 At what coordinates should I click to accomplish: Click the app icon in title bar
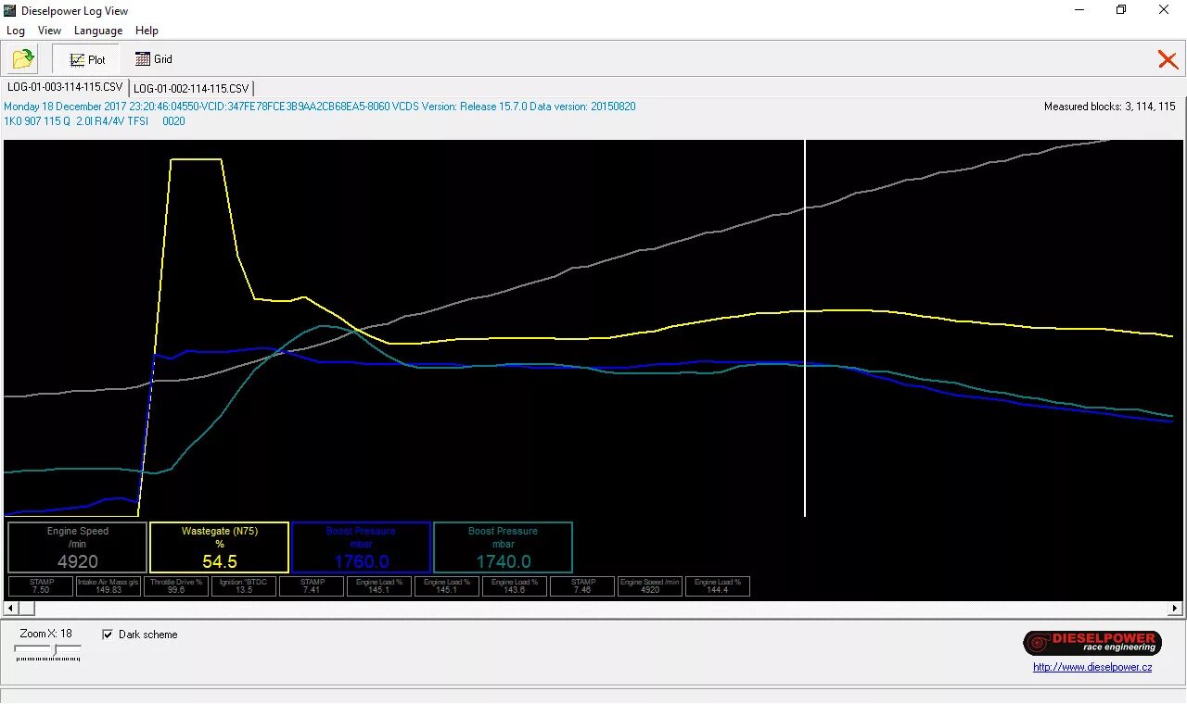point(10,10)
